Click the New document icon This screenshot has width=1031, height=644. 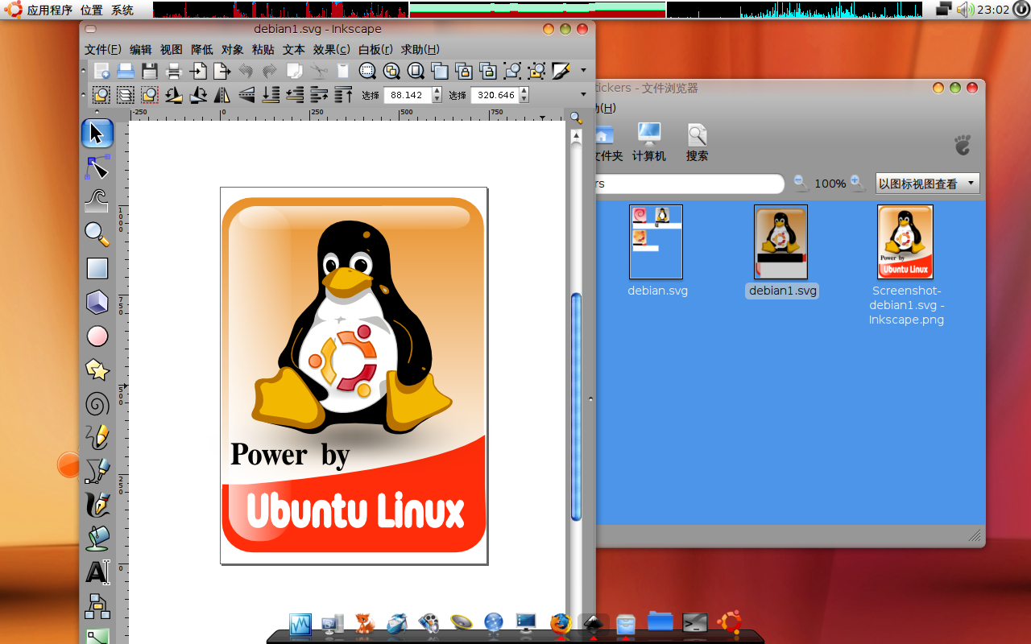point(101,71)
